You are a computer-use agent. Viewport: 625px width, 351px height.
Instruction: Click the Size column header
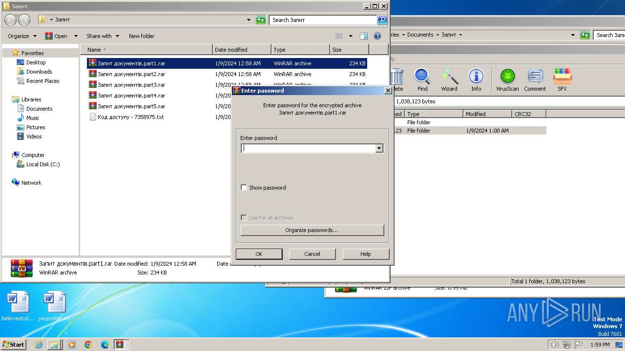tap(349, 50)
